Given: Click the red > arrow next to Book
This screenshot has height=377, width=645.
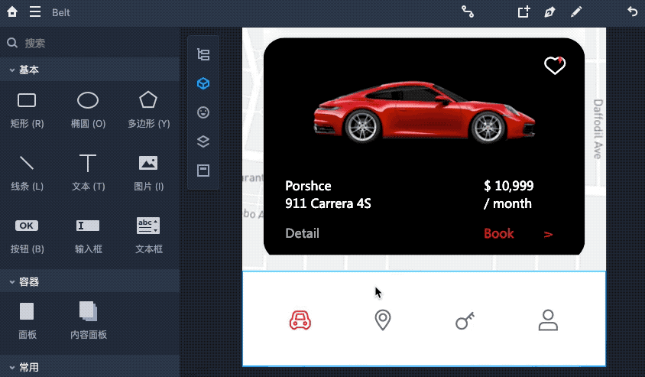Looking at the screenshot, I should pos(548,234).
